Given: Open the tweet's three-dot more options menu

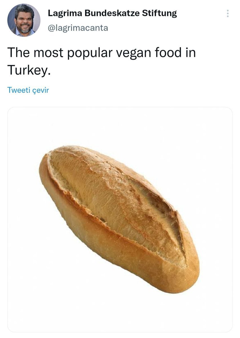Looking at the screenshot, I should coord(228,13).
